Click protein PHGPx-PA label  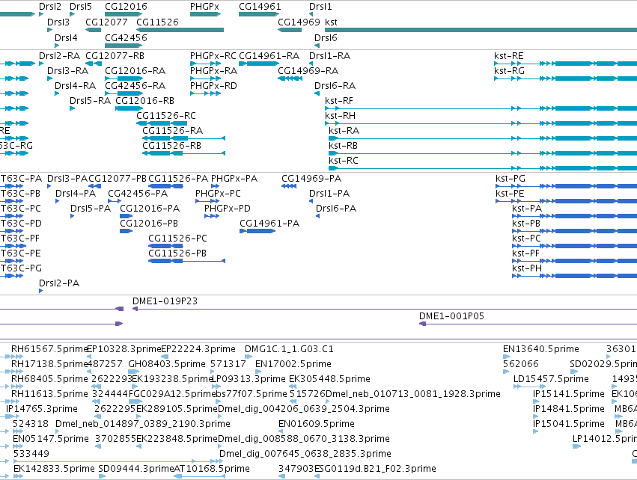234,179
